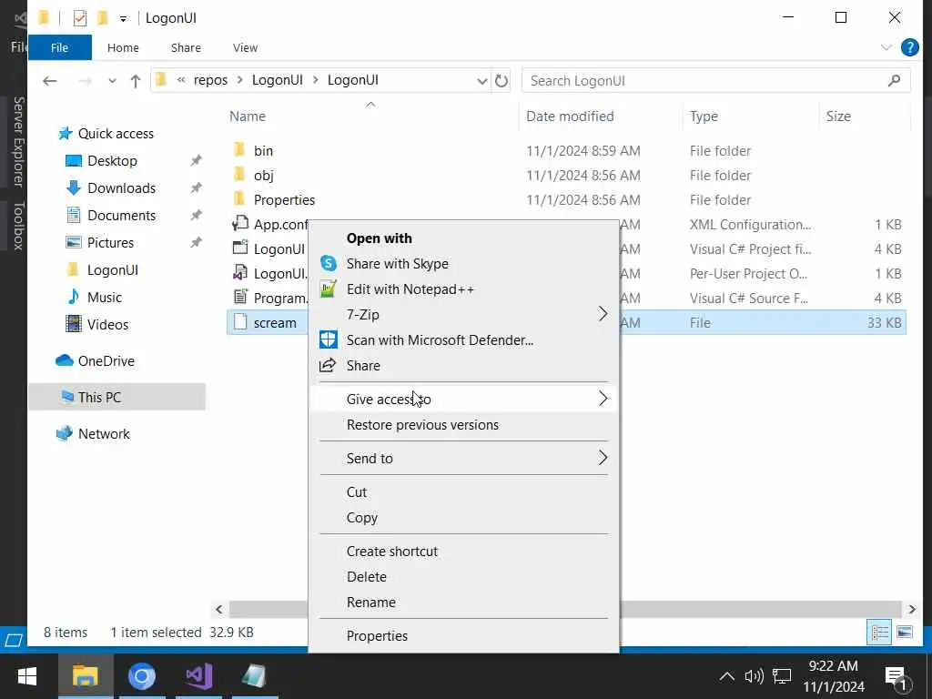
Task: Open Documents in Quick access
Action: 121,215
